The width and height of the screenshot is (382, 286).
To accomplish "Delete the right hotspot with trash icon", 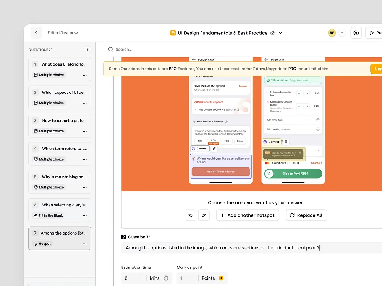I will pos(286,142).
